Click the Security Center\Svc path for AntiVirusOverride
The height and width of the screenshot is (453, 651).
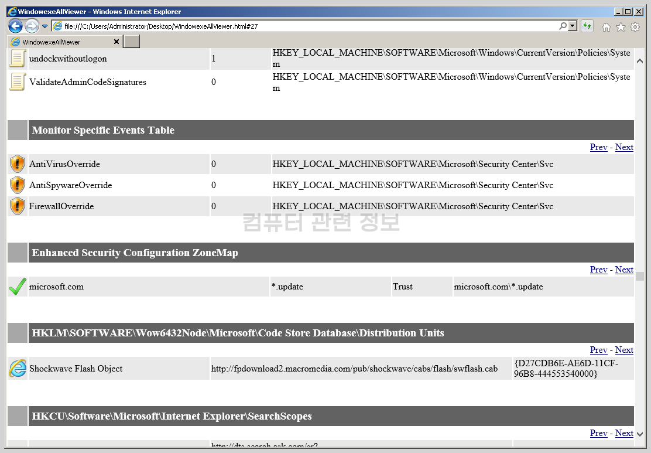(x=413, y=164)
